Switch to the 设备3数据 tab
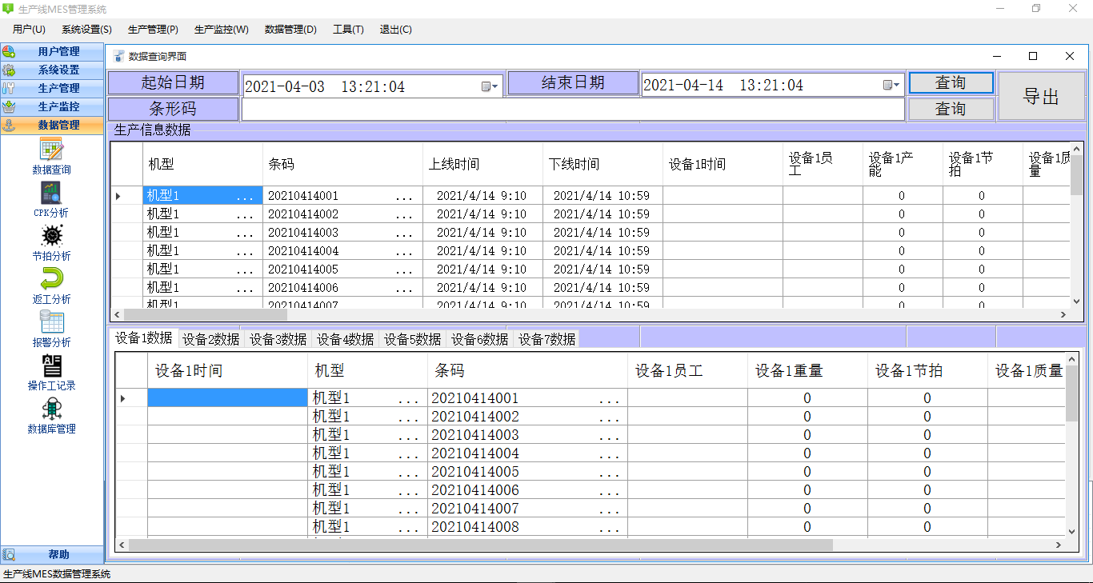The image size is (1093, 583). (x=278, y=339)
